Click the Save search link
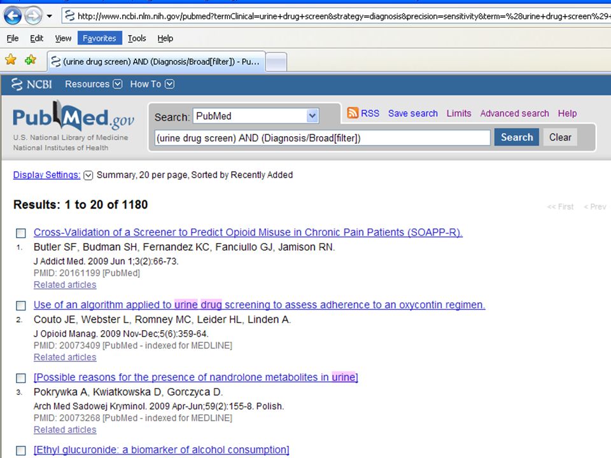611x458 pixels. click(x=412, y=113)
